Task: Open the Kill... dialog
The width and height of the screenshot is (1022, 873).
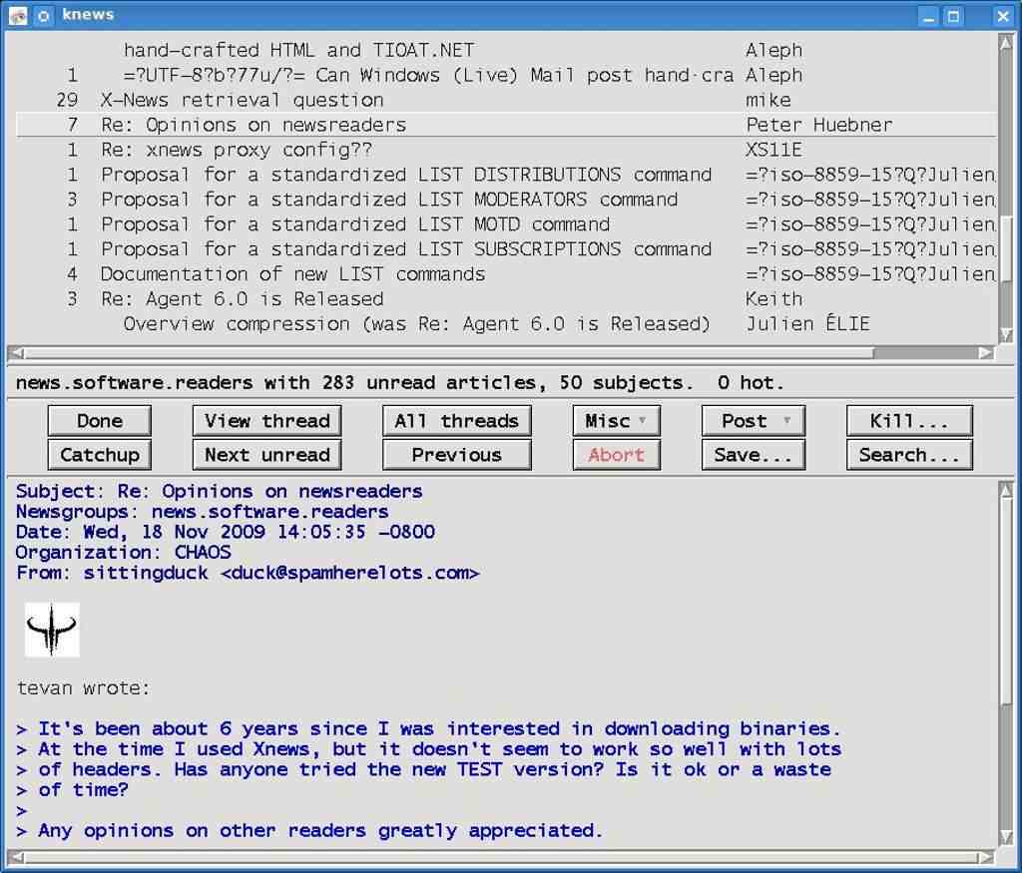Action: point(908,421)
